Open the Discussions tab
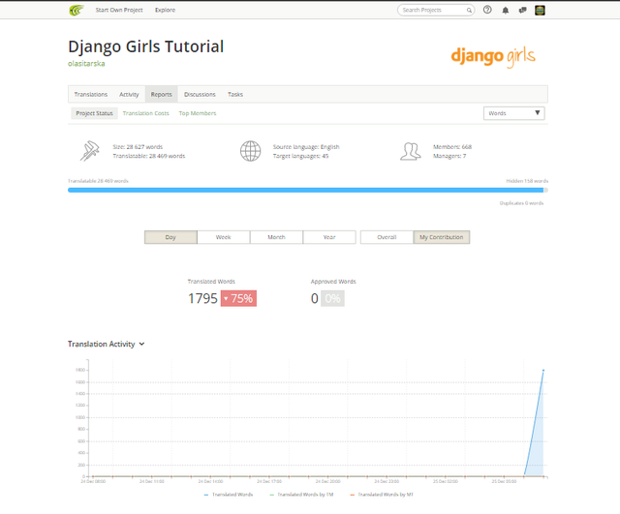The width and height of the screenshot is (620, 514). pyautogui.click(x=200, y=95)
